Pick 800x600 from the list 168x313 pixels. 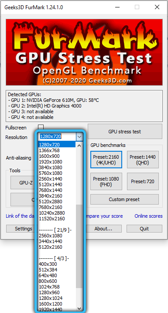coord(57,281)
